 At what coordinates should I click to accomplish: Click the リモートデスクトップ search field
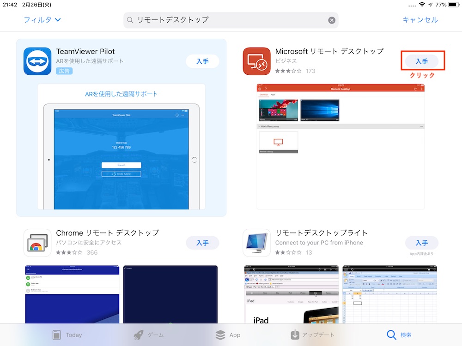point(231,20)
